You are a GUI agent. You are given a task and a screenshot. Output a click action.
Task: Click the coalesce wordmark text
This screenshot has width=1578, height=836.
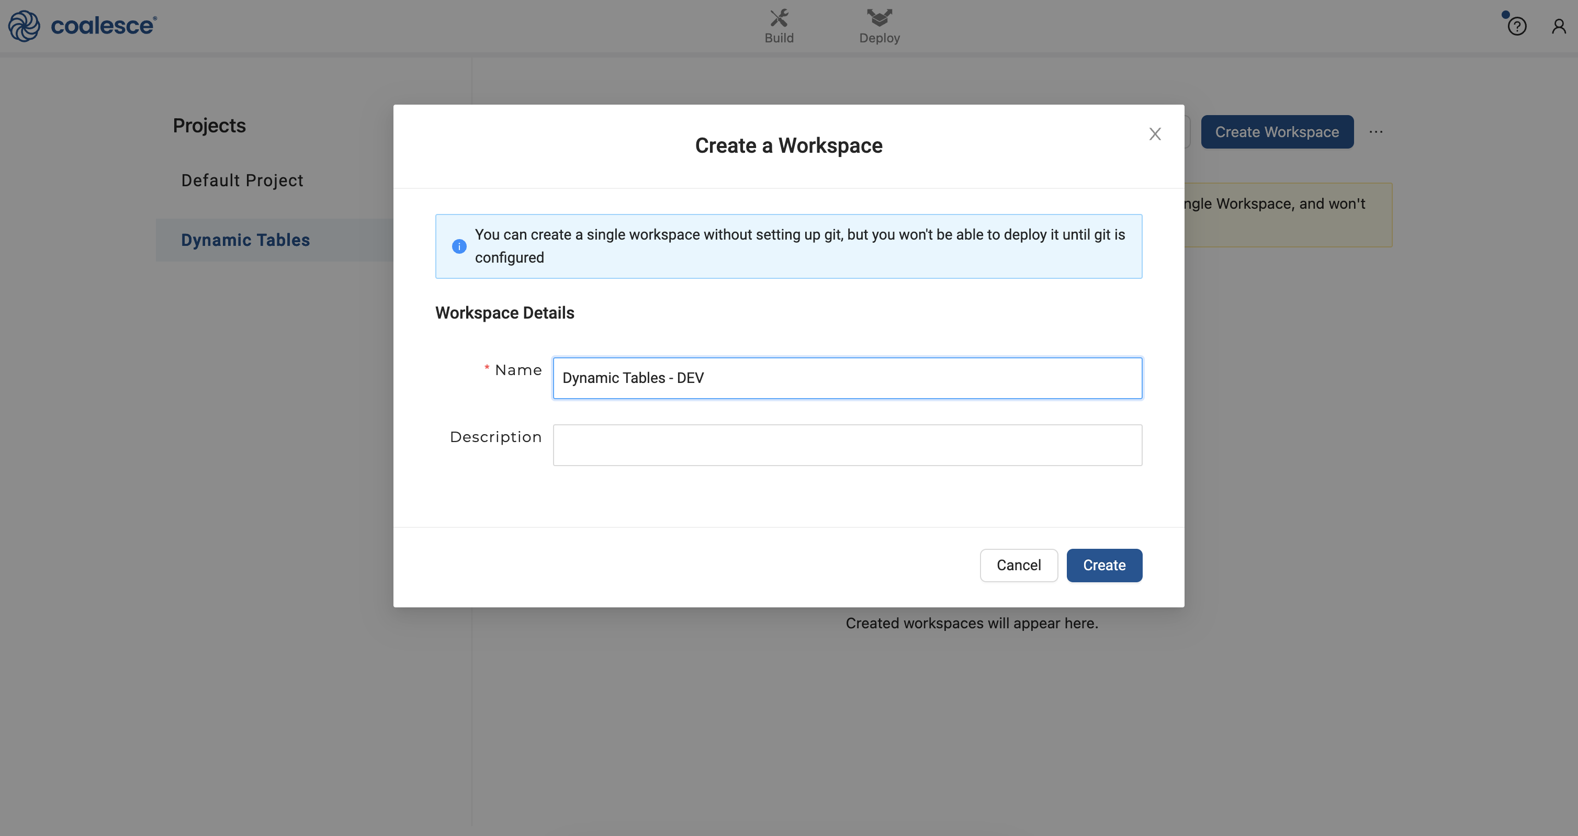[103, 26]
